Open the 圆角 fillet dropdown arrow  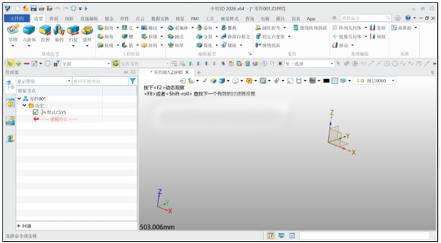click(x=117, y=28)
